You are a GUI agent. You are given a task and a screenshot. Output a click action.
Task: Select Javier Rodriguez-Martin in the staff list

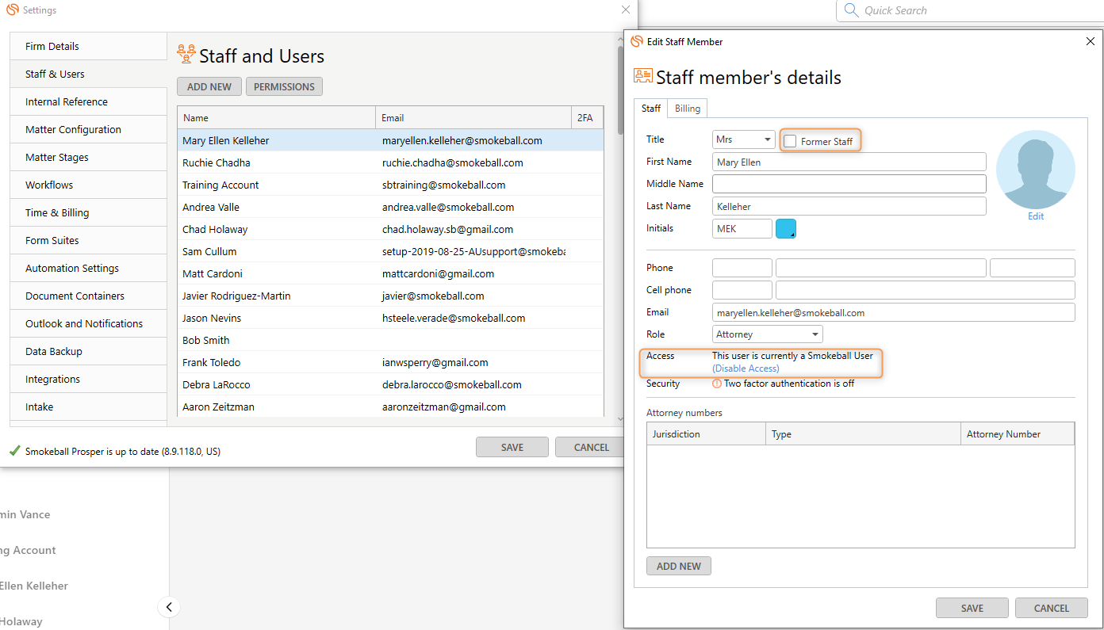(x=390, y=296)
